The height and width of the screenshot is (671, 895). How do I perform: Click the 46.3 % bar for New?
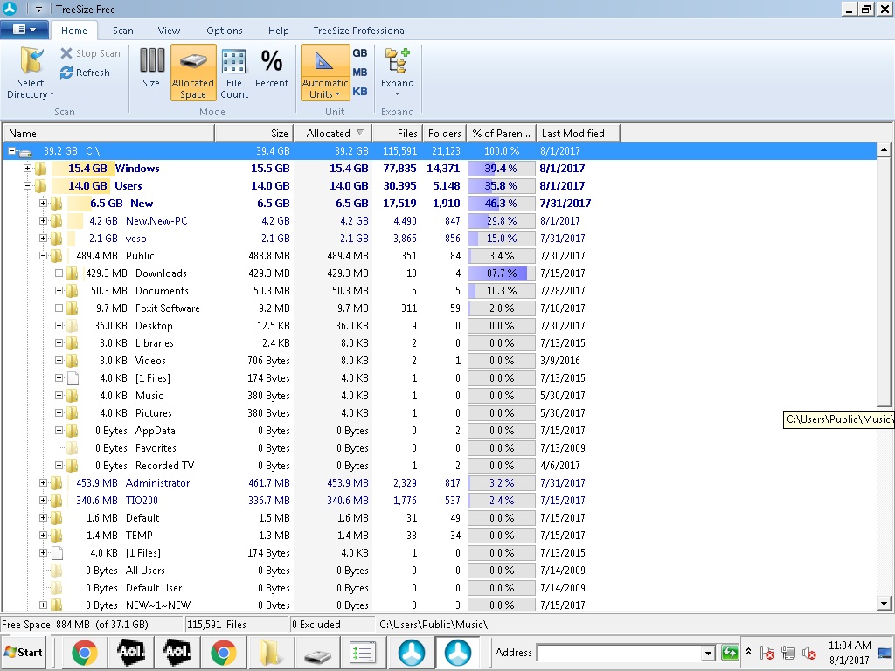pos(501,203)
